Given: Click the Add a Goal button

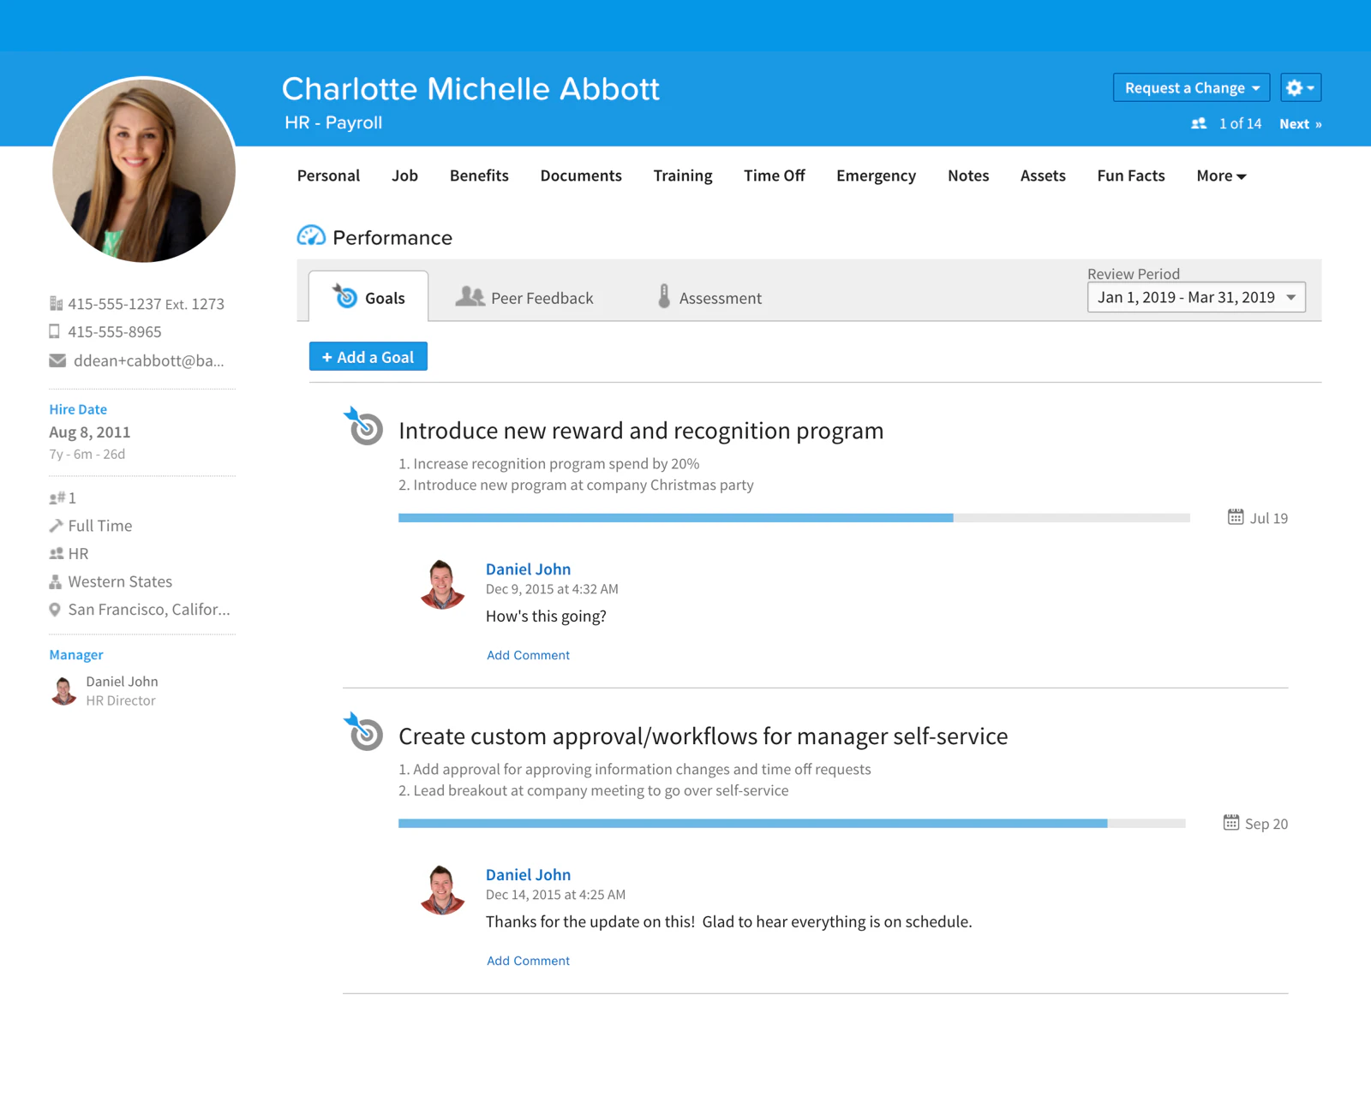Looking at the screenshot, I should tap(368, 357).
